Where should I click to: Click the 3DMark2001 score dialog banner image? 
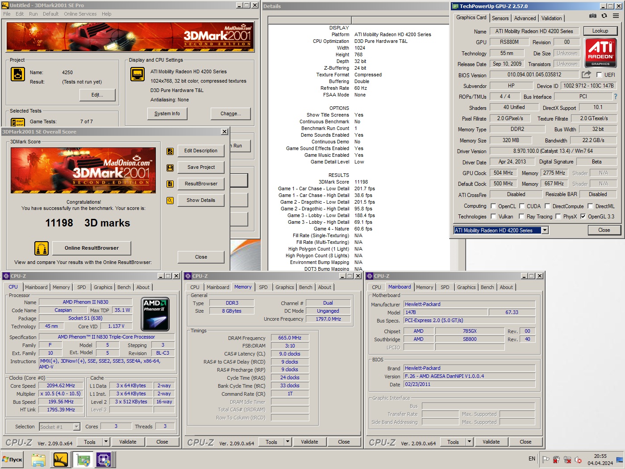(x=83, y=170)
